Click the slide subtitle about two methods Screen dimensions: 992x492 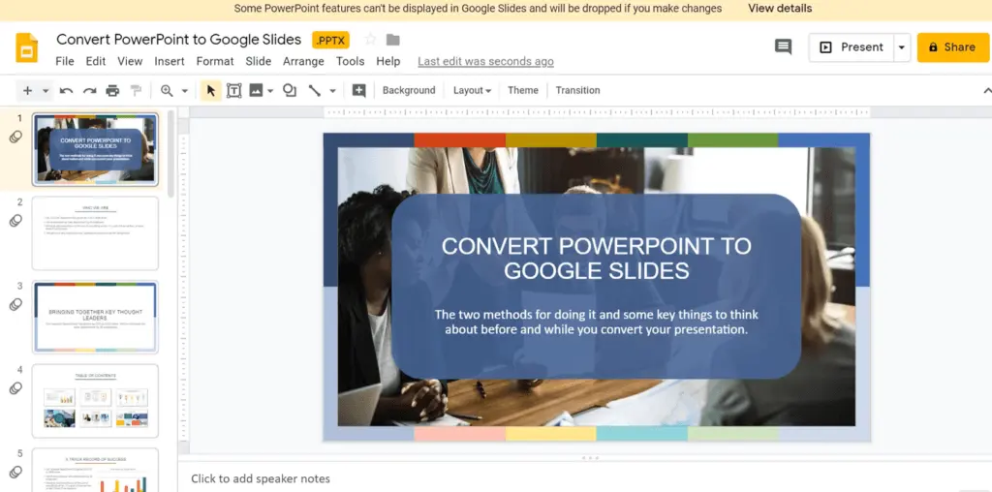point(596,322)
